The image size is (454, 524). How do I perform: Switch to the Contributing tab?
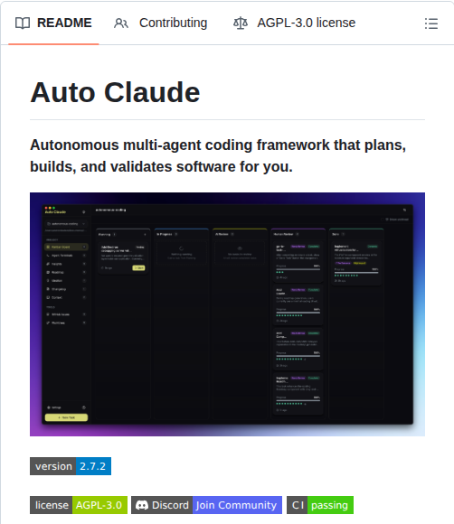click(x=161, y=23)
